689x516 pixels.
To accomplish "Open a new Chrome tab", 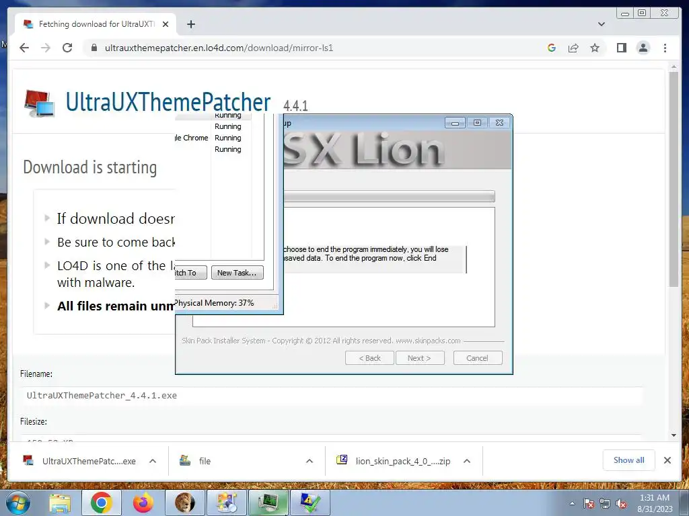I will coord(190,24).
